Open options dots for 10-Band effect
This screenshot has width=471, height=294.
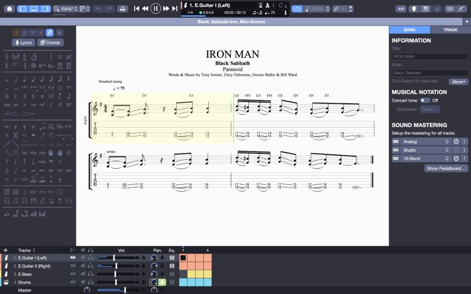click(x=465, y=158)
